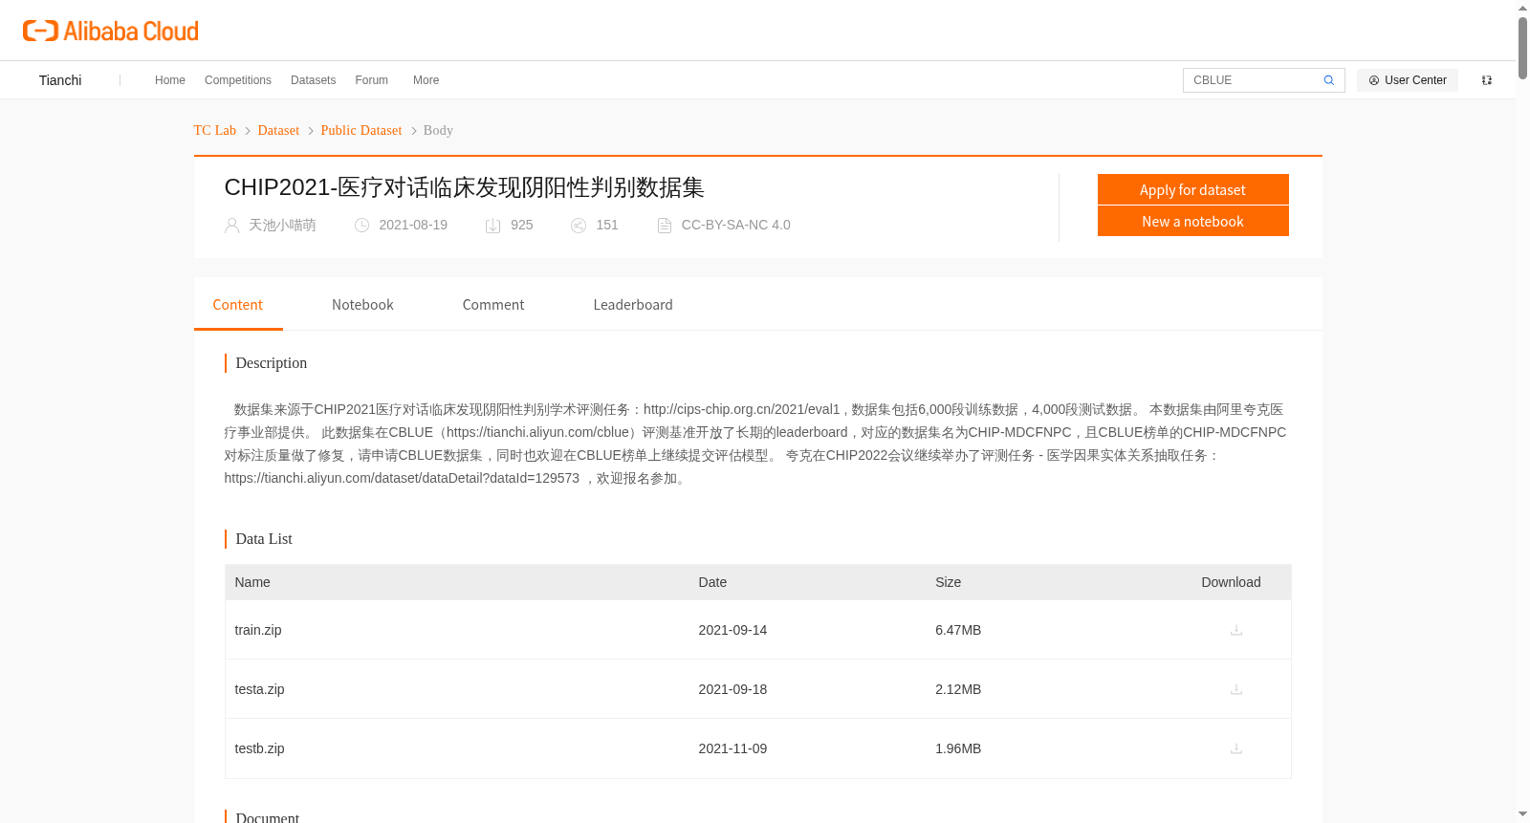Click the scrollbar down arrow

pos(1522,814)
